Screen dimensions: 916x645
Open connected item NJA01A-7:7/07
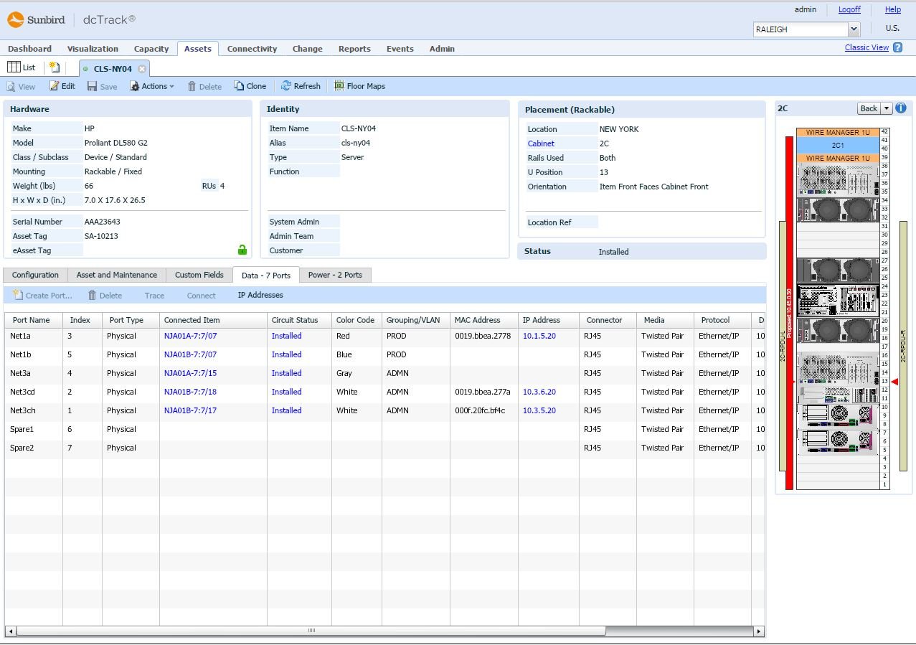click(192, 336)
